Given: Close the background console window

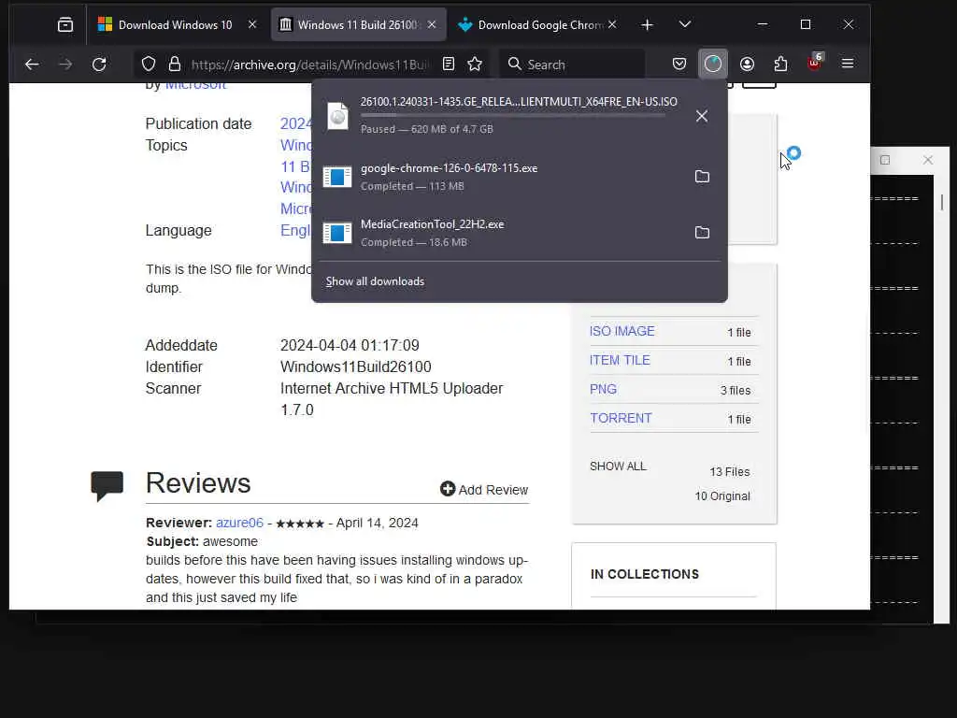Looking at the screenshot, I should click(x=928, y=160).
